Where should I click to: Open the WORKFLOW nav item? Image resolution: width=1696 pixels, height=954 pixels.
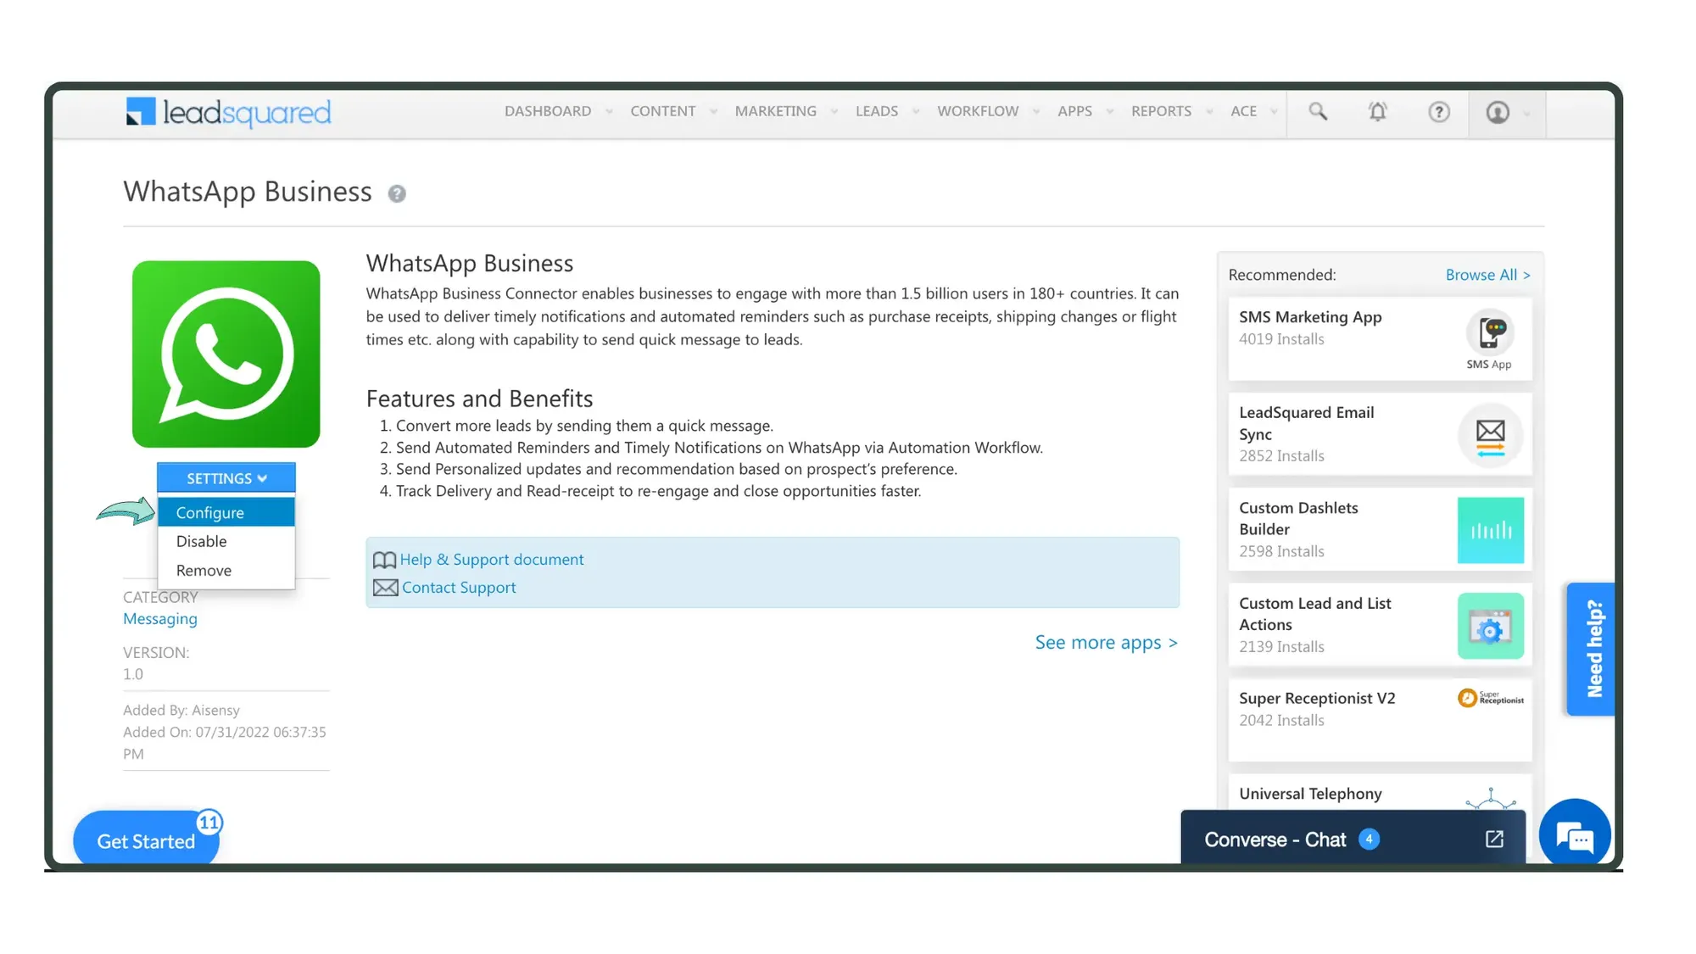(x=978, y=111)
